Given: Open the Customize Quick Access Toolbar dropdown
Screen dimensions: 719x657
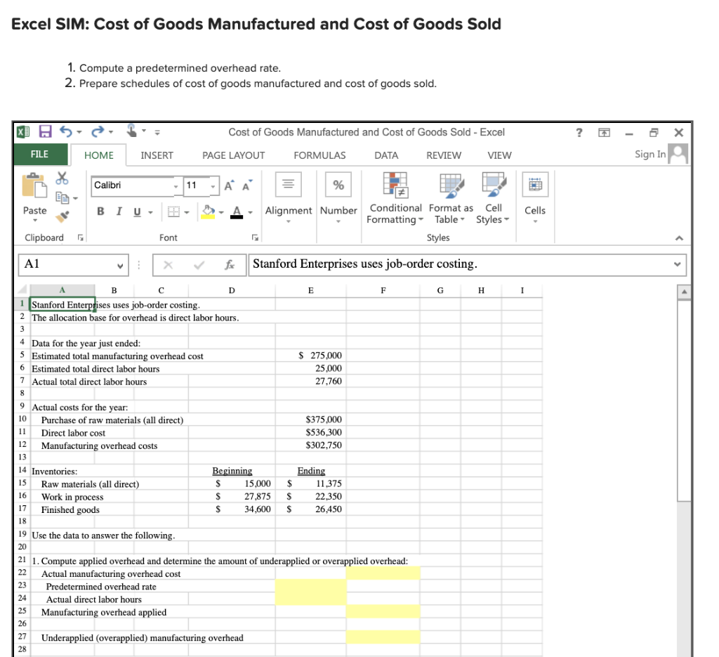Looking at the screenshot, I should [157, 132].
